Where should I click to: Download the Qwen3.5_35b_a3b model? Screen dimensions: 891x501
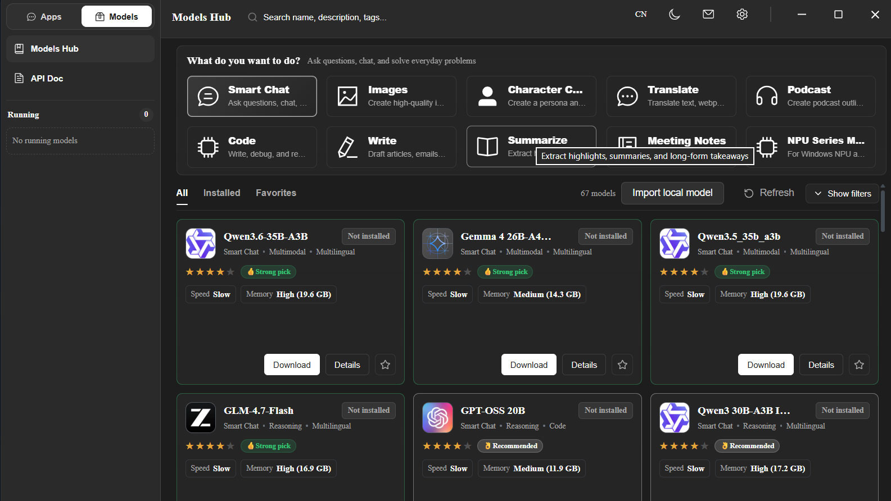coord(766,365)
